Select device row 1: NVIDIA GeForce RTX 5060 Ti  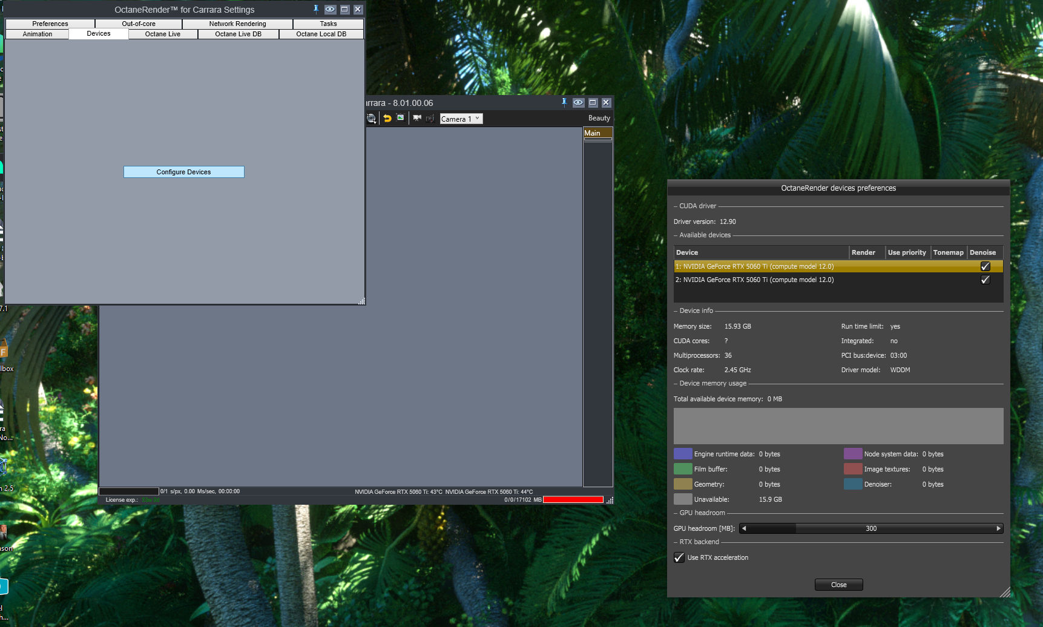point(838,266)
